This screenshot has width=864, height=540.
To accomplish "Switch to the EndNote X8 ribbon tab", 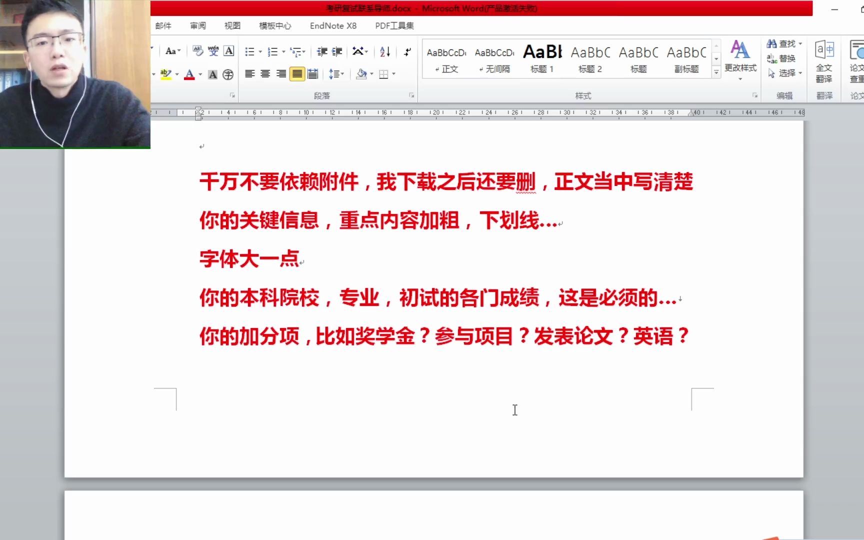I will click(333, 25).
